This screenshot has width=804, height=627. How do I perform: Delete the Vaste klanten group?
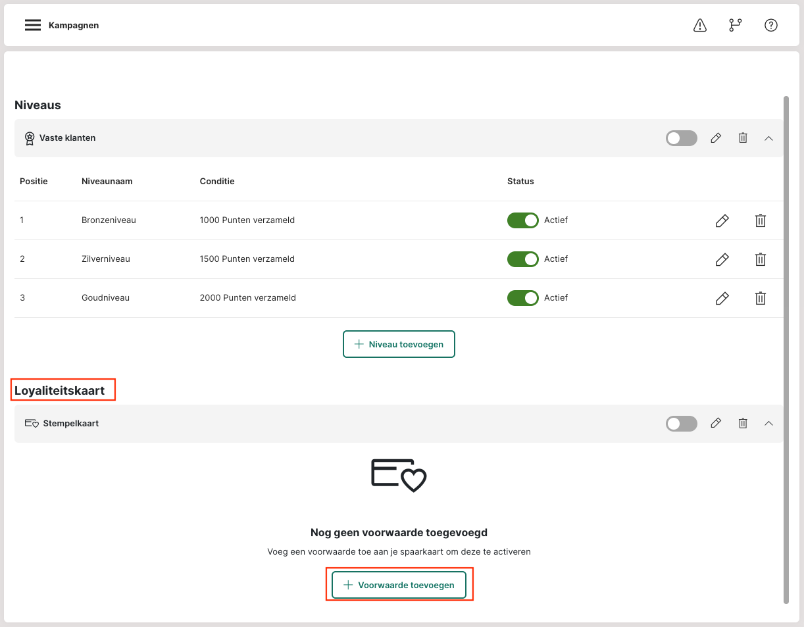click(743, 138)
